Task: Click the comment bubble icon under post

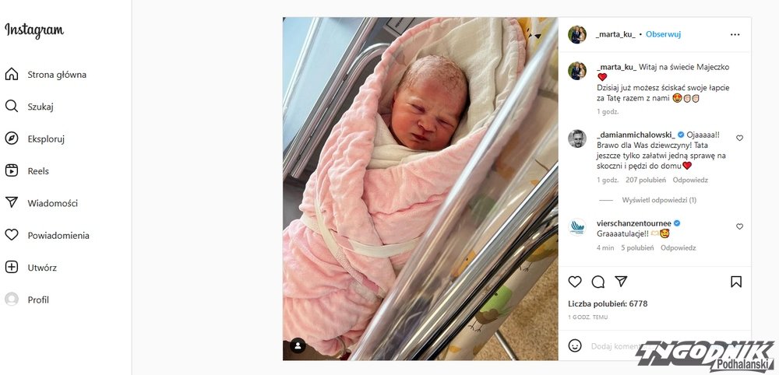Action: (x=598, y=282)
